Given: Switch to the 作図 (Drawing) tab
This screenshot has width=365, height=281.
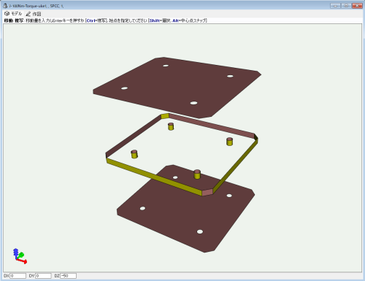Looking at the screenshot, I should (x=34, y=14).
